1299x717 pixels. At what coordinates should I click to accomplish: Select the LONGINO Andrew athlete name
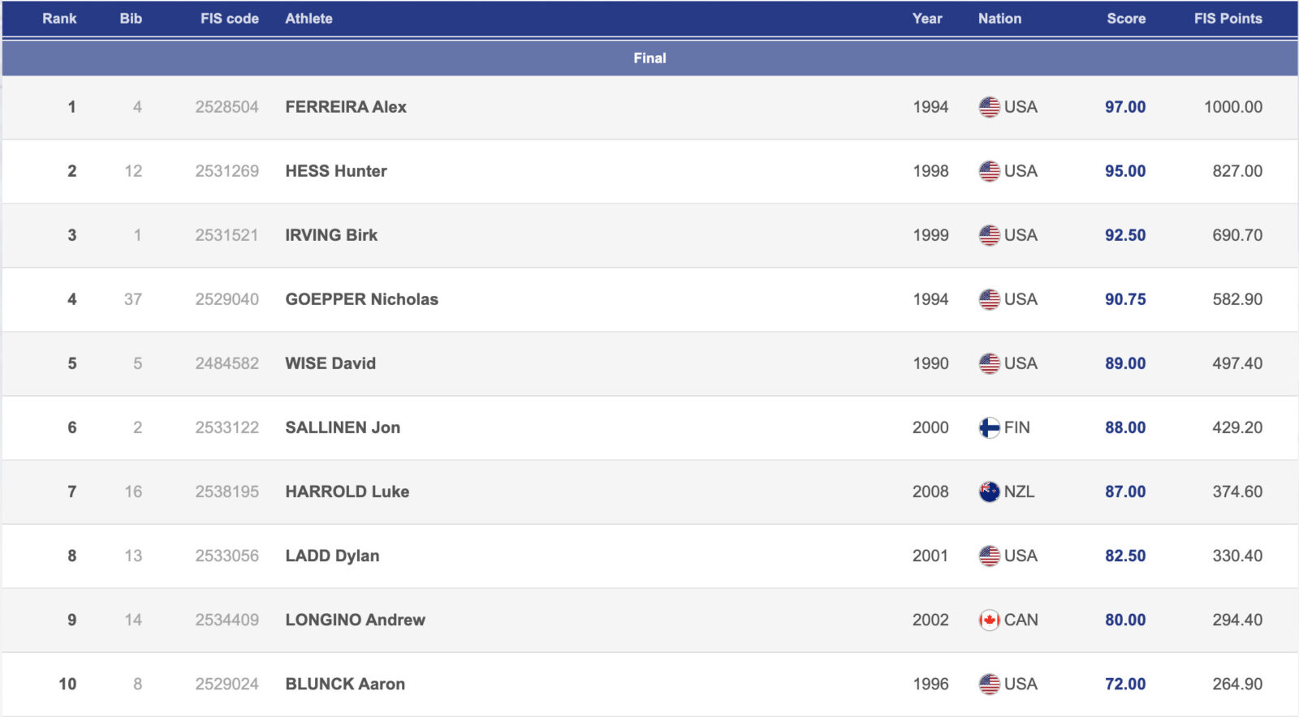[355, 620]
